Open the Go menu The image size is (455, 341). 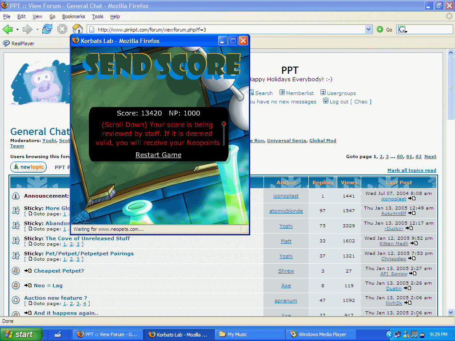pos(52,16)
